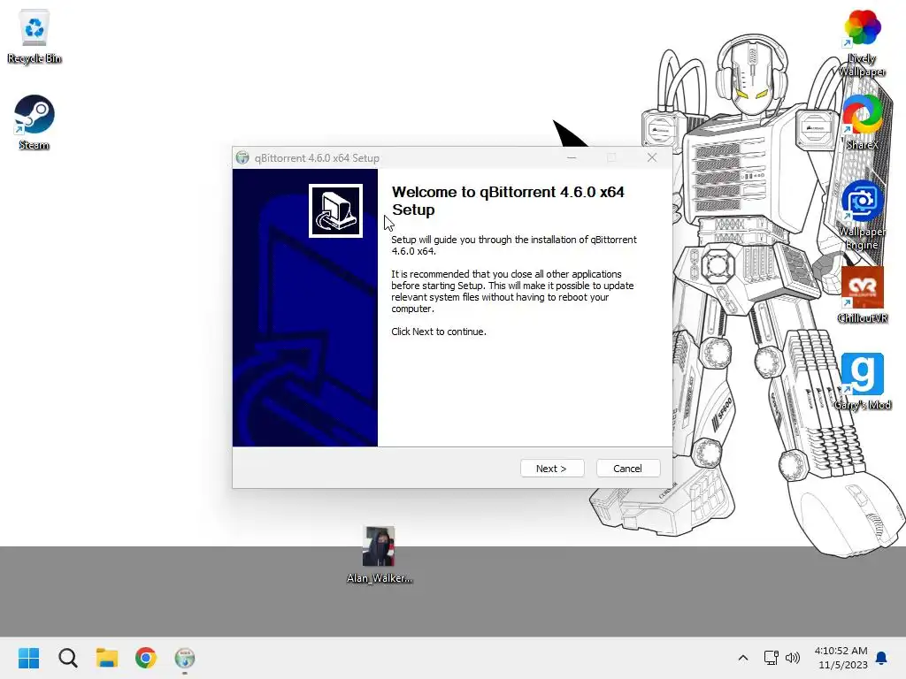
Task: Open the clock showing 4:10:52 AM
Action: [842, 658]
